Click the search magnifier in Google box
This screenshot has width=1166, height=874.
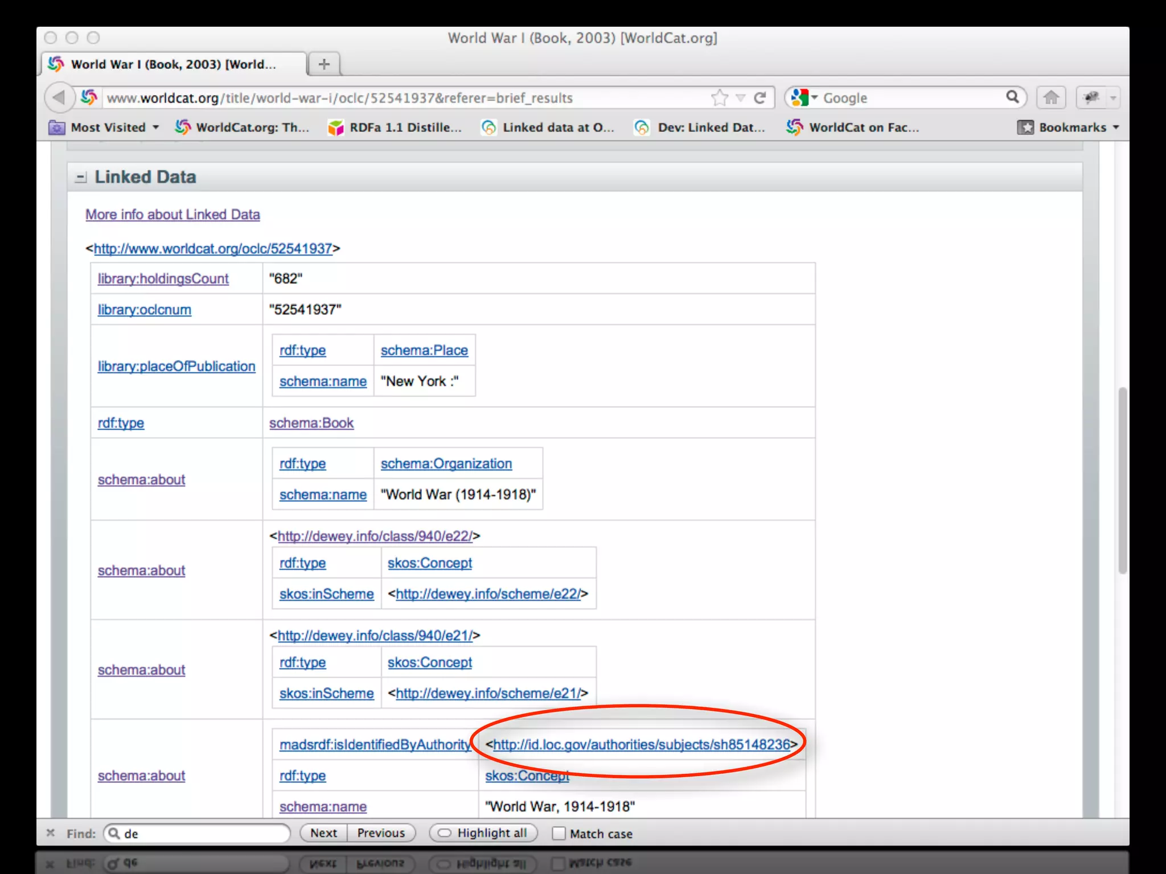tap(1012, 97)
